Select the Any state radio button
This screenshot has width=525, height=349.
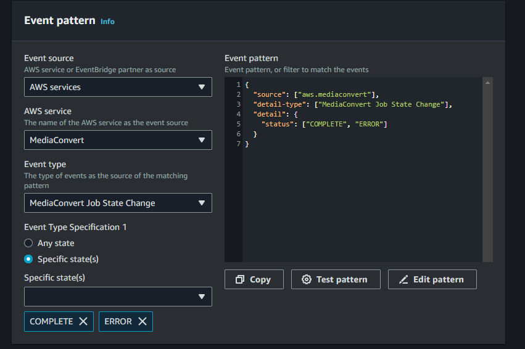click(x=28, y=243)
